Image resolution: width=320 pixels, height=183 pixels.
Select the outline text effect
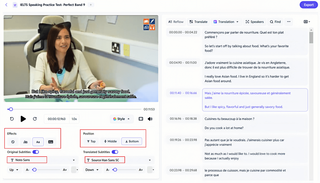tap(25, 142)
